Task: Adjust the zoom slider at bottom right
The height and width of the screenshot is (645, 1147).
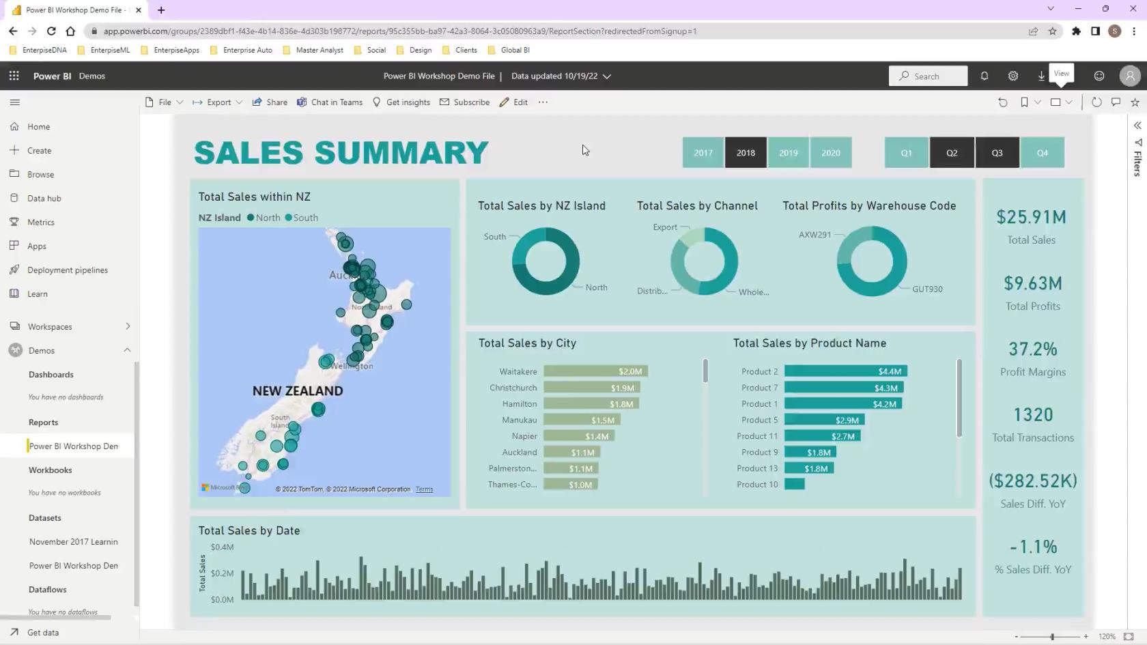Action: point(1052,636)
